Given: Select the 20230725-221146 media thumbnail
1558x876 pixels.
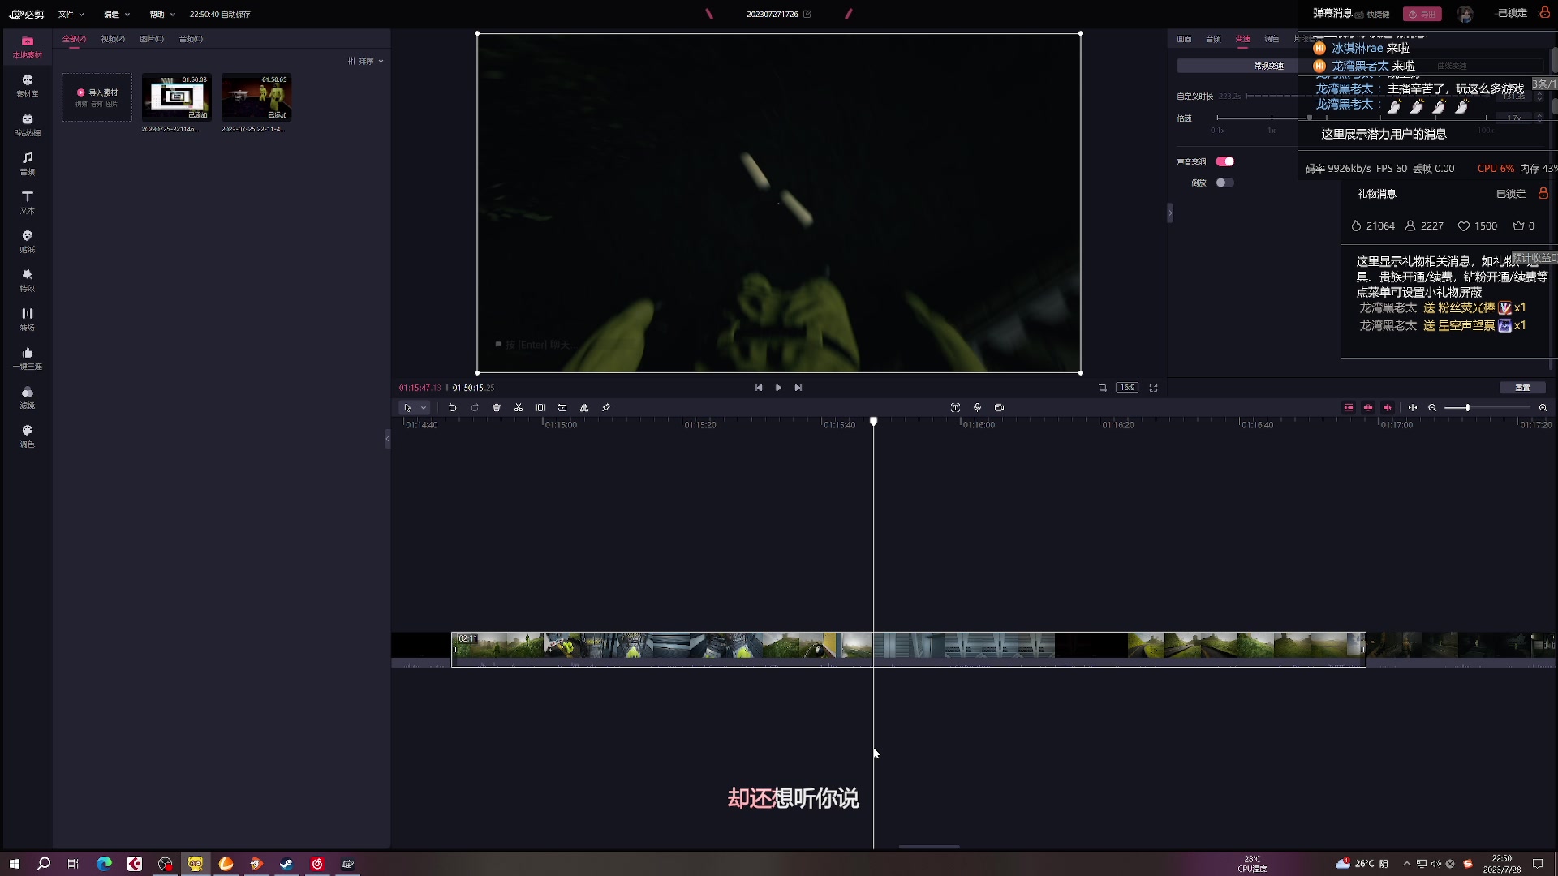Looking at the screenshot, I should [176, 97].
